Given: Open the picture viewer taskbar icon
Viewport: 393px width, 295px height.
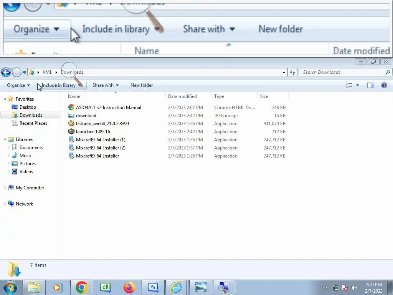Looking at the screenshot, I should click(200, 287).
